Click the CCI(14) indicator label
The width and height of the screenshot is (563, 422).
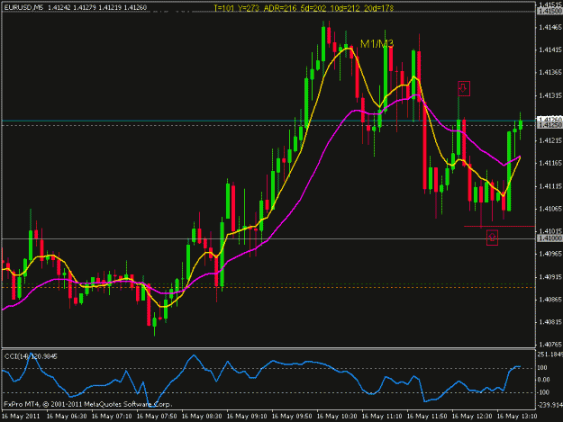pyautogui.click(x=31, y=356)
